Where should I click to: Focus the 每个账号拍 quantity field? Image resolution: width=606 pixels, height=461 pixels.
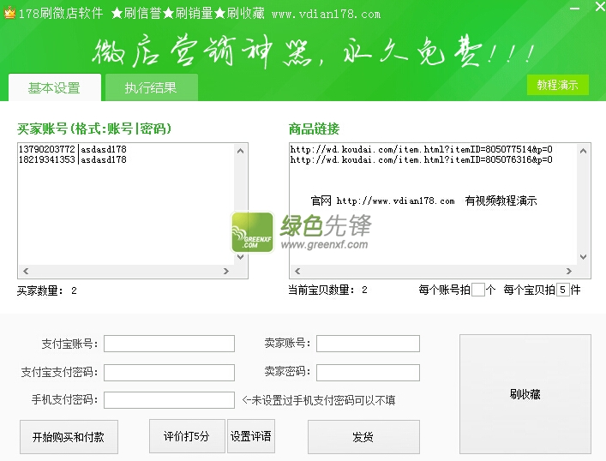pyautogui.click(x=478, y=290)
